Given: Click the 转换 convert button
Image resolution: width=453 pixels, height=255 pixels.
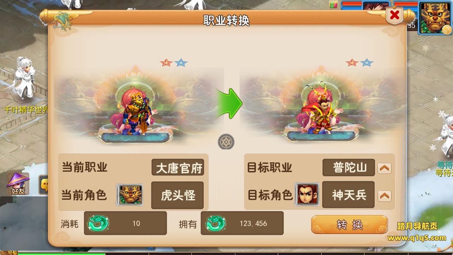Looking at the screenshot, I should point(349,225).
